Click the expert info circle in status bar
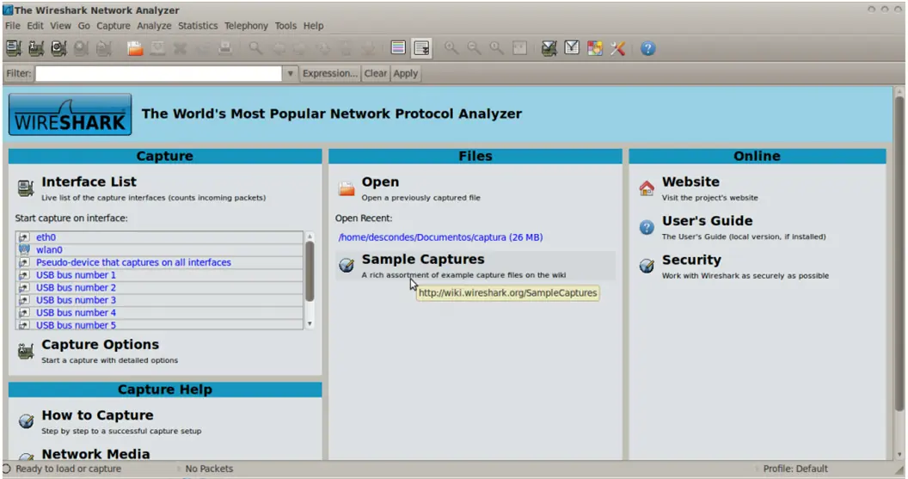 pyautogui.click(x=6, y=469)
